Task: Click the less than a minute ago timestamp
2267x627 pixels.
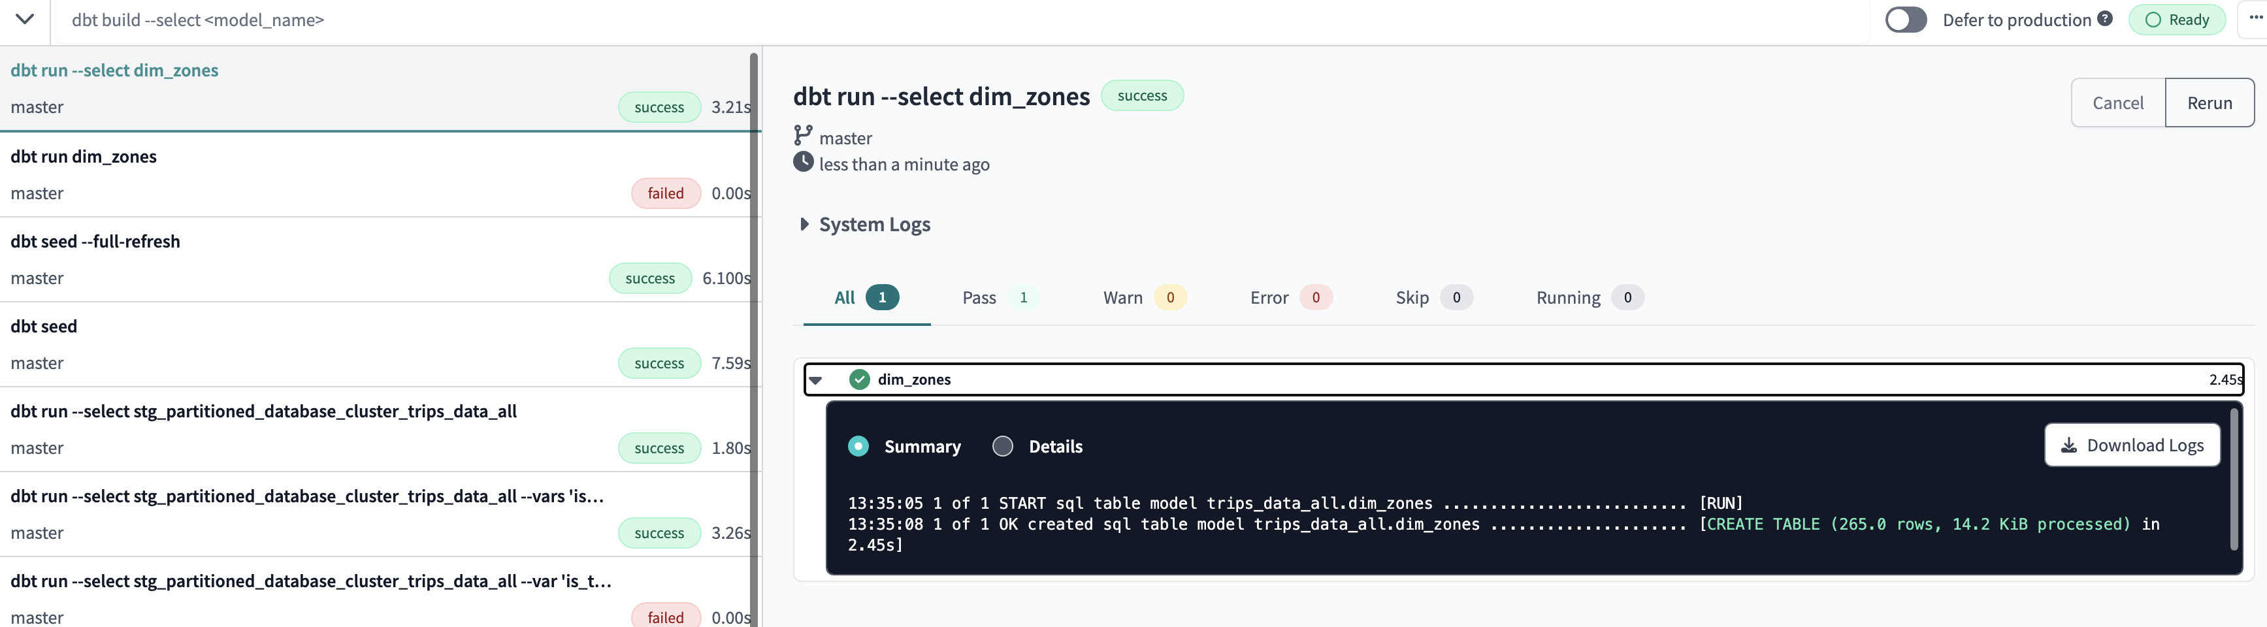Action: [904, 165]
